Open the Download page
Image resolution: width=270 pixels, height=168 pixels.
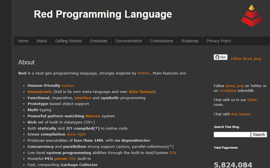[x=98, y=41]
